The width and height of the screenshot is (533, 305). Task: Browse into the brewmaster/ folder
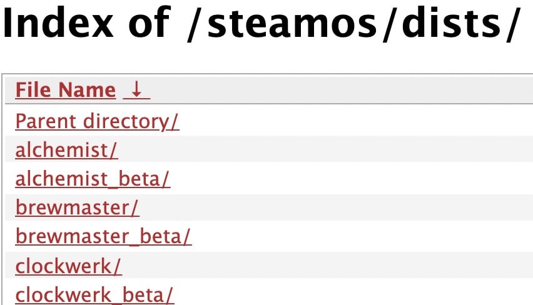pos(77,208)
